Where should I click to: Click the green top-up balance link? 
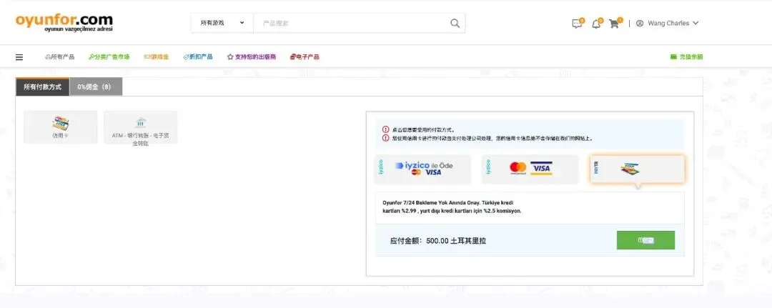pyautogui.click(x=686, y=57)
